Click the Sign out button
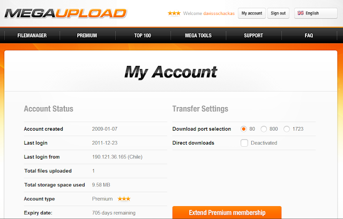This screenshot has width=343, height=219. coord(278,13)
